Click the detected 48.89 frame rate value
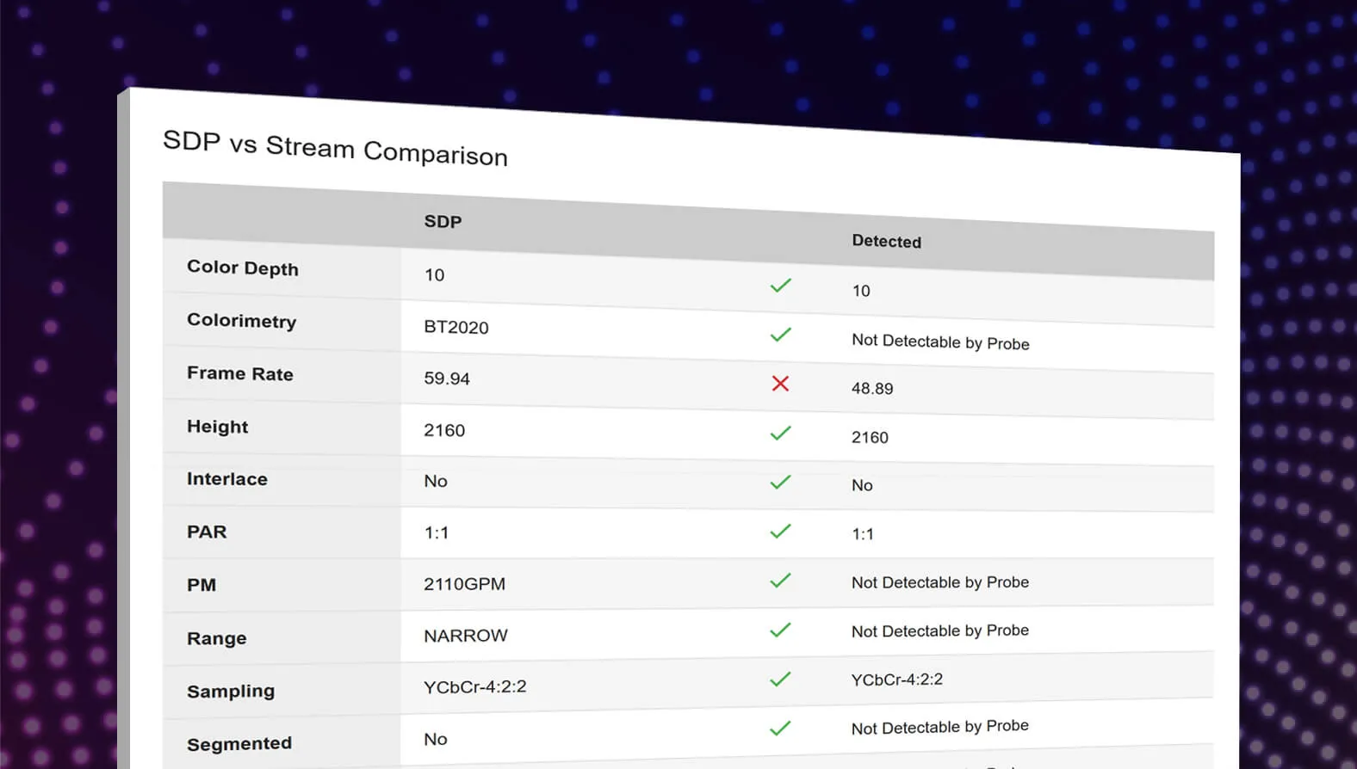 (872, 389)
